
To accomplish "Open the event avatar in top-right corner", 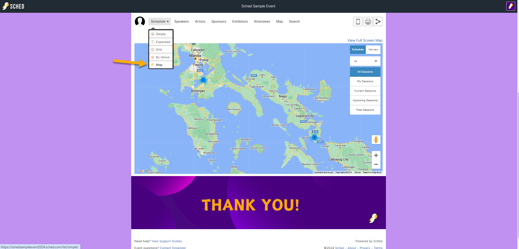I will (x=511, y=6).
